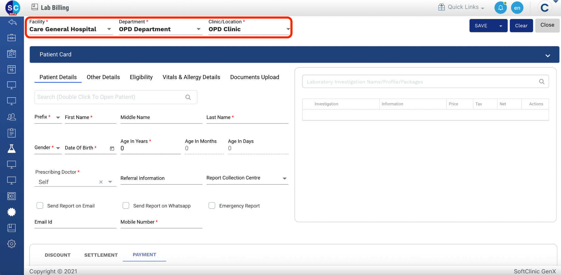Click the Laboratory Investigation search field
561x275 pixels.
coord(419,82)
